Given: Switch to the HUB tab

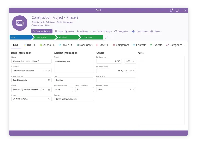Looking at the screenshot, I should point(30,45).
